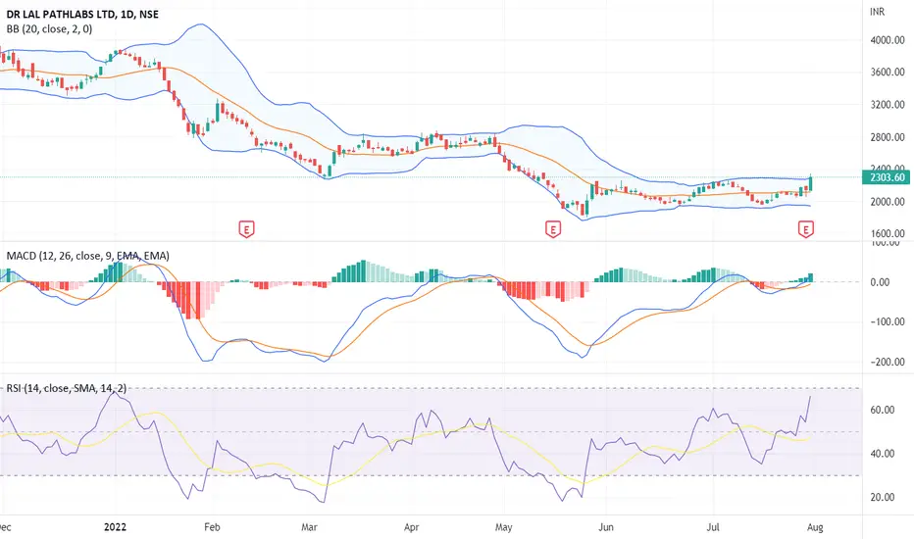Viewport: 914px width, 539px height.
Task: Click the MACD -100.00 axis label
Action: pos(888,321)
